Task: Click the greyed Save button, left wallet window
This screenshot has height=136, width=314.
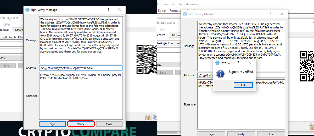Action: coord(6,65)
